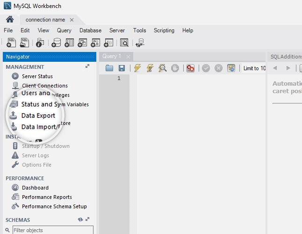Search table data toolbar icon
This screenshot has width=302, height=234.
pyautogui.click(x=124, y=43)
